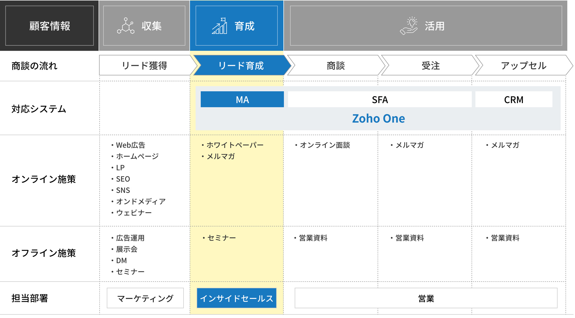Click the growth chart icon beside 育成
Viewport: 575px width, 318px height.
(x=220, y=26)
